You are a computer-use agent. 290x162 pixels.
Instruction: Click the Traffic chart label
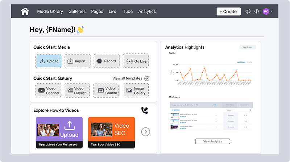click(172, 53)
